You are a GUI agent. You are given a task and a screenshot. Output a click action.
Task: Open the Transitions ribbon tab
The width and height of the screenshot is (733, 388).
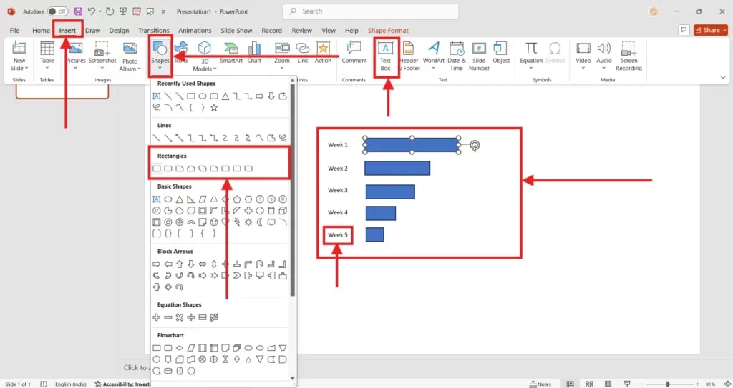153,31
